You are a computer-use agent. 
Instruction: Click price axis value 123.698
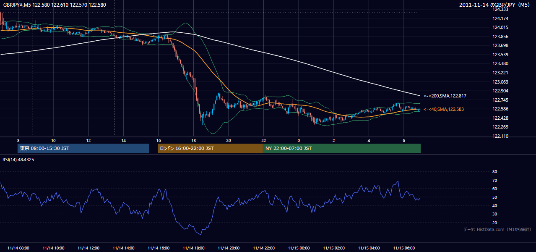[500, 45]
